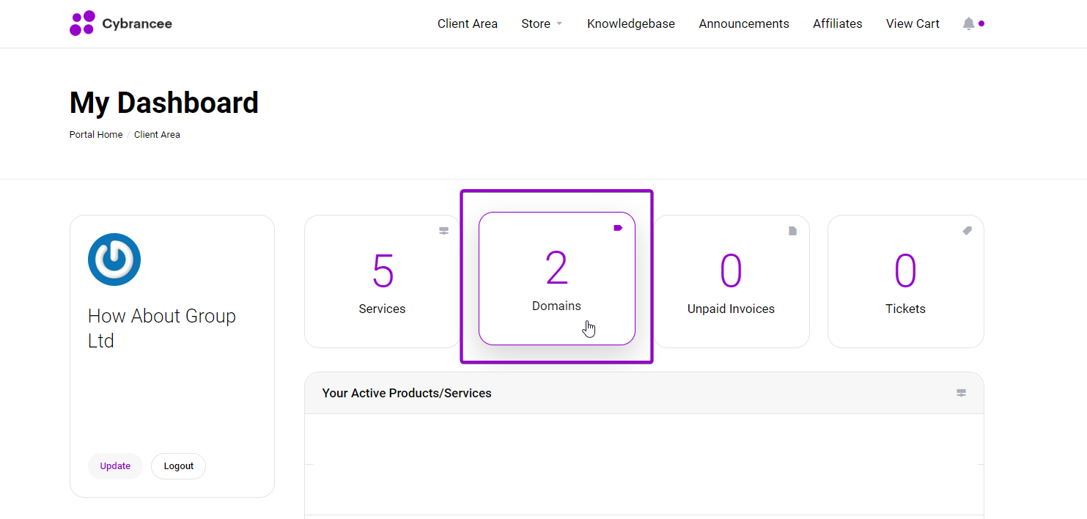Click the server icon on the Services card
This screenshot has height=519, width=1087.
point(444,230)
